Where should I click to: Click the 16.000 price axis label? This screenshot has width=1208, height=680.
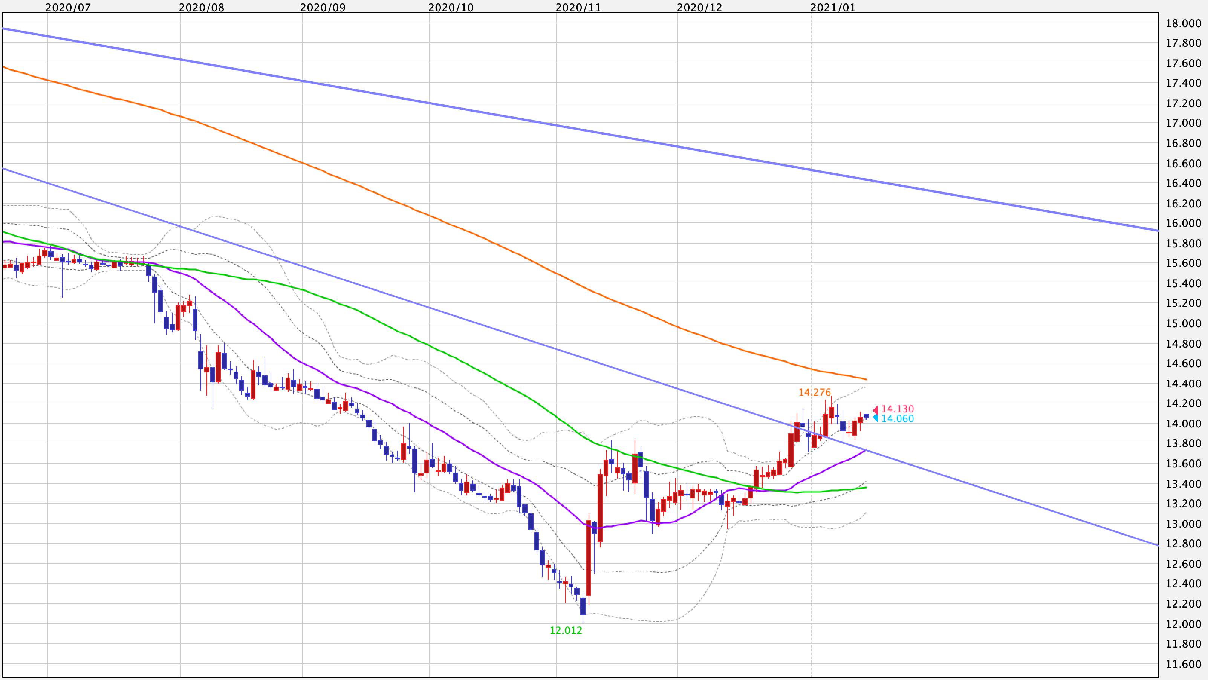(x=1184, y=223)
